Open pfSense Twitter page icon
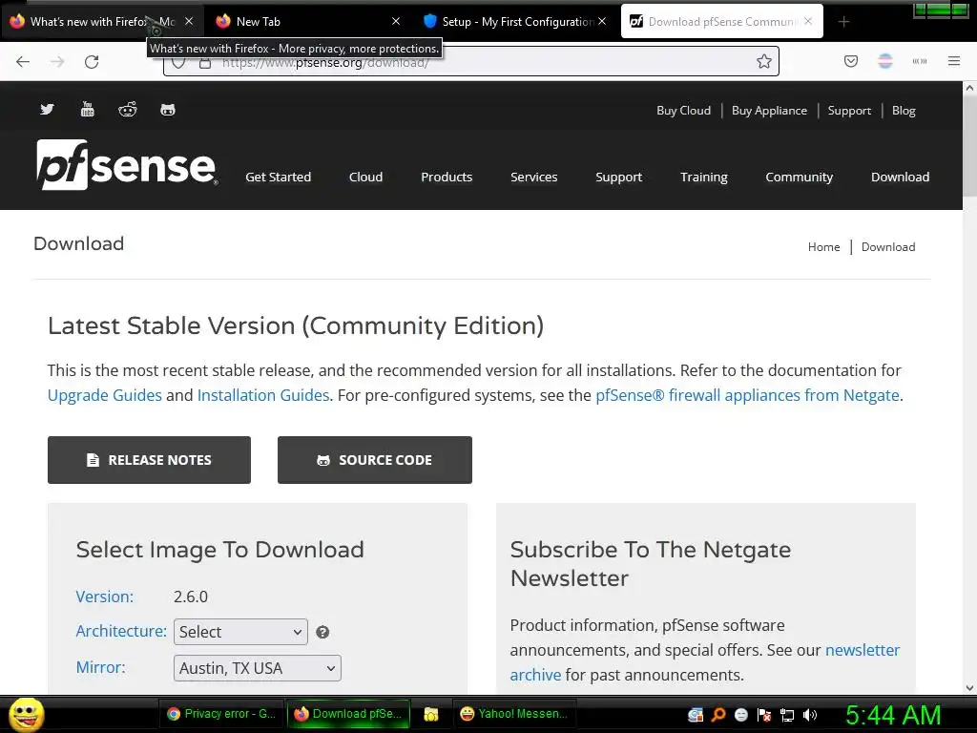 point(47,110)
